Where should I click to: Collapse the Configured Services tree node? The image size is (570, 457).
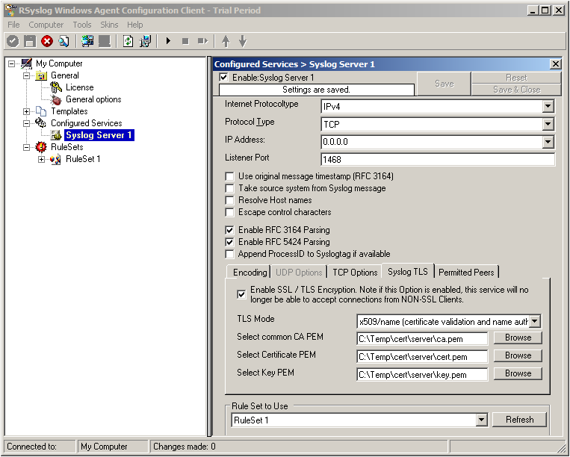27,123
